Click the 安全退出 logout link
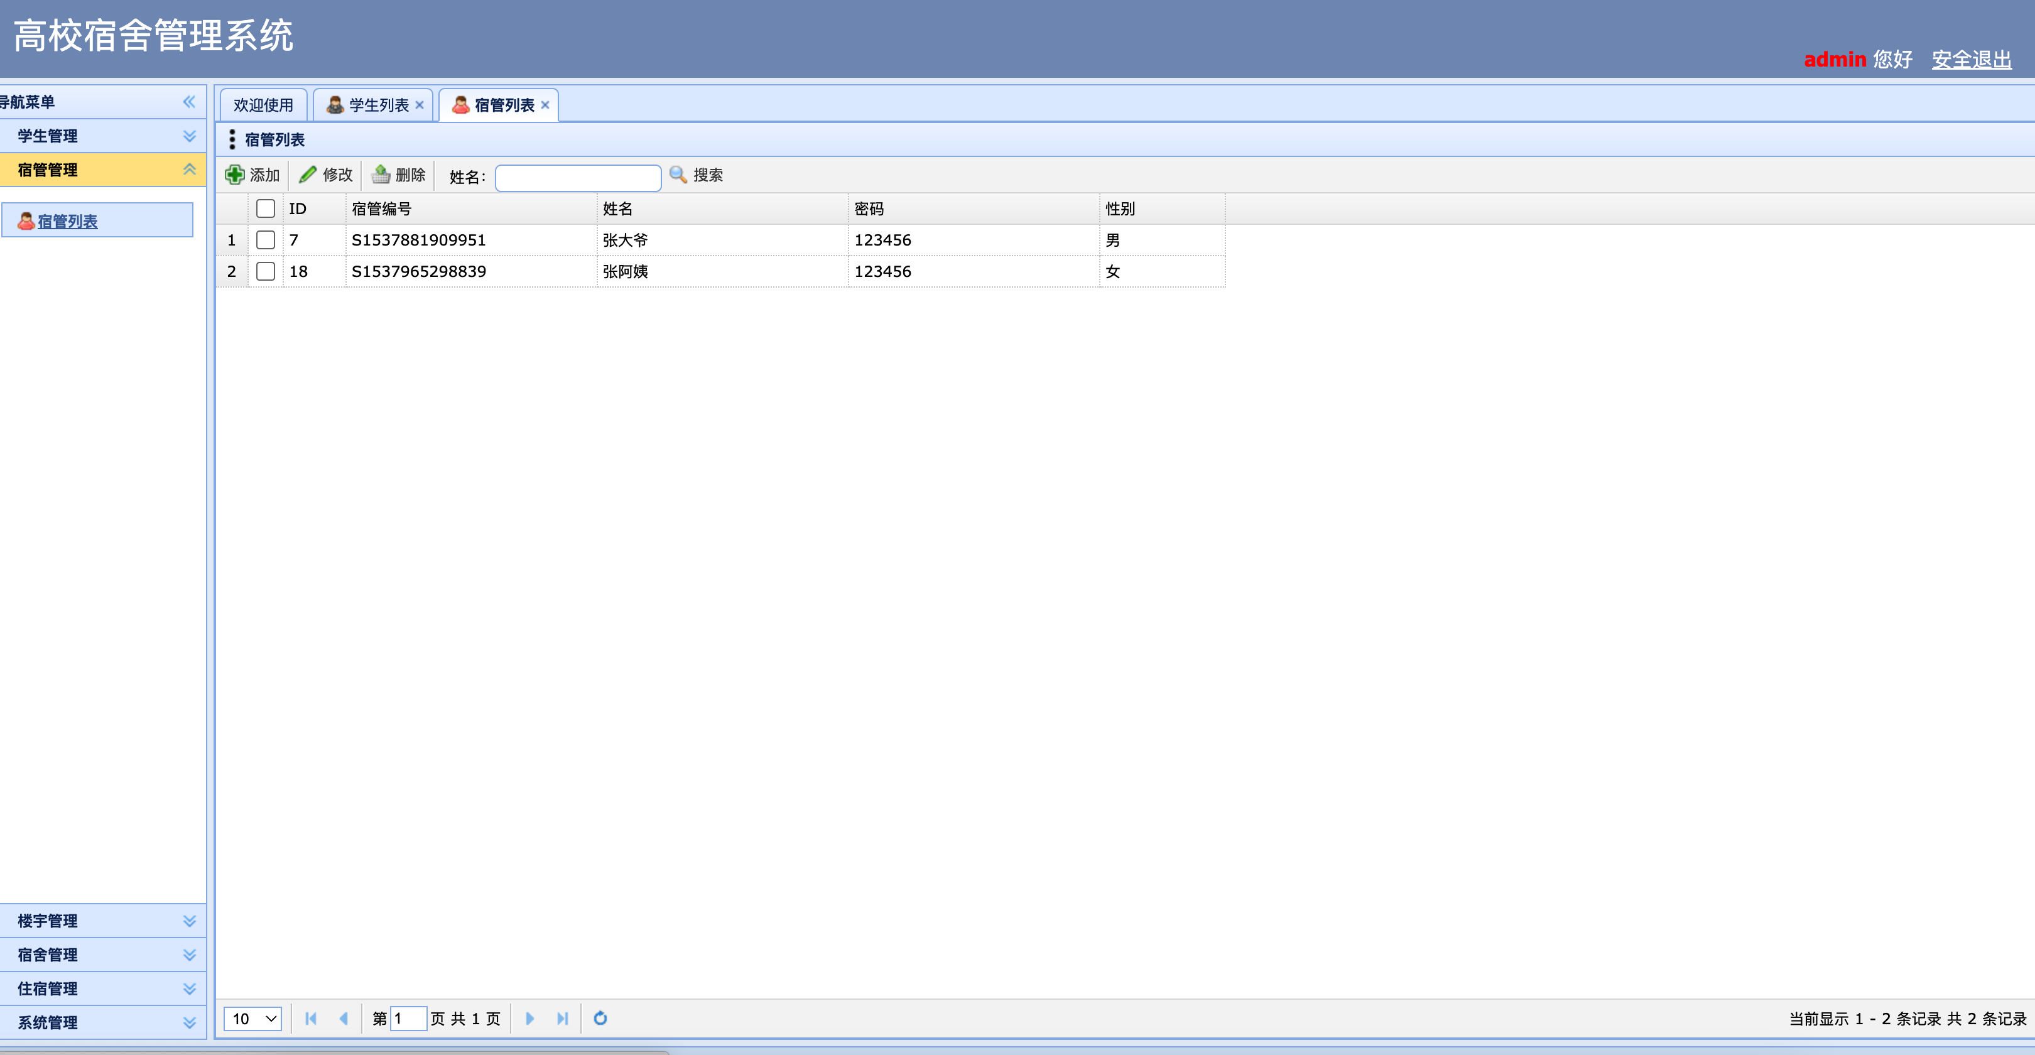 1971,59
